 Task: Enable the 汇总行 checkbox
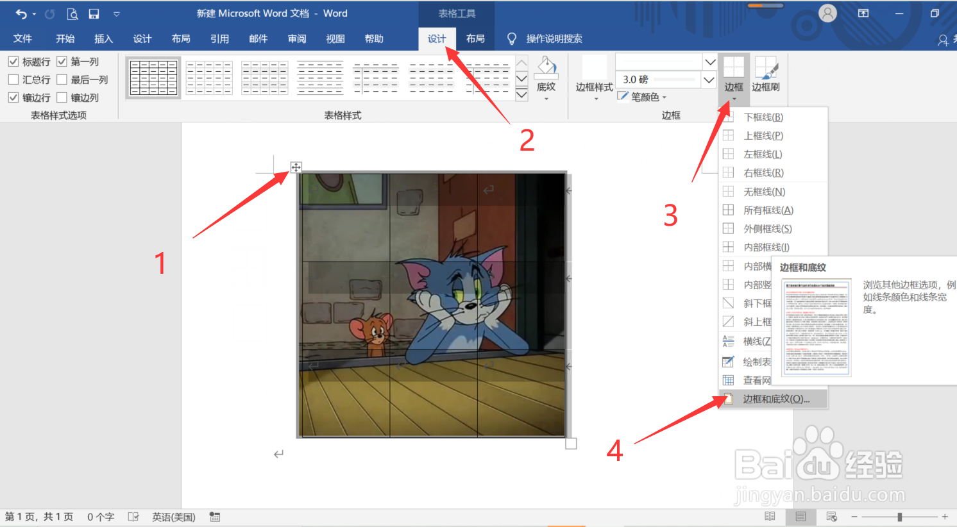[13, 79]
